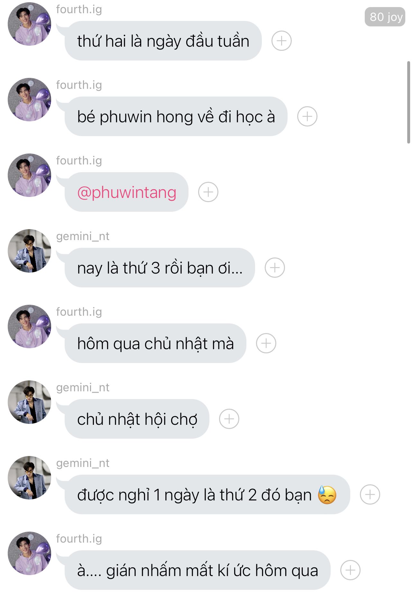Screen dimensions: 413x596
Task: Tap plus icon beside "chủ nhật hội chợ"
Action: [x=229, y=419]
